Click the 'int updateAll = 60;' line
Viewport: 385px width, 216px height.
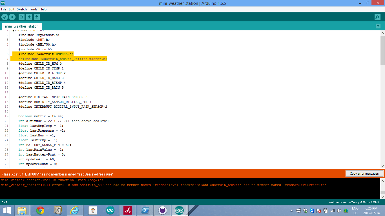[37, 159]
